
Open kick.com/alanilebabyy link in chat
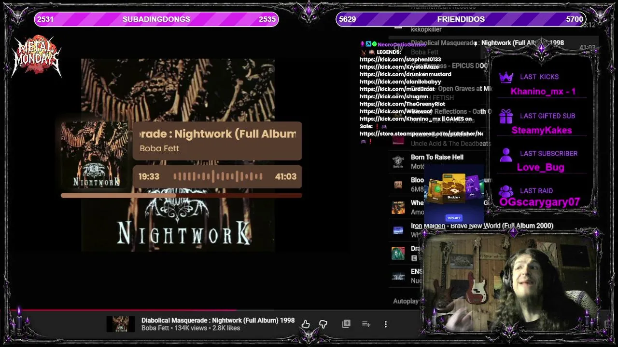(400, 82)
